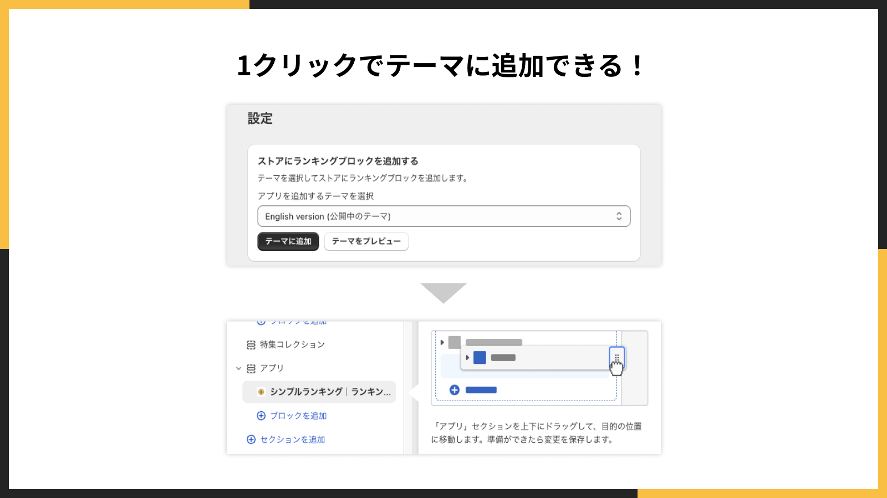Screen dimensions: 887x498
Task: Click the stepper arrows in theme dropdown
Action: click(619, 216)
